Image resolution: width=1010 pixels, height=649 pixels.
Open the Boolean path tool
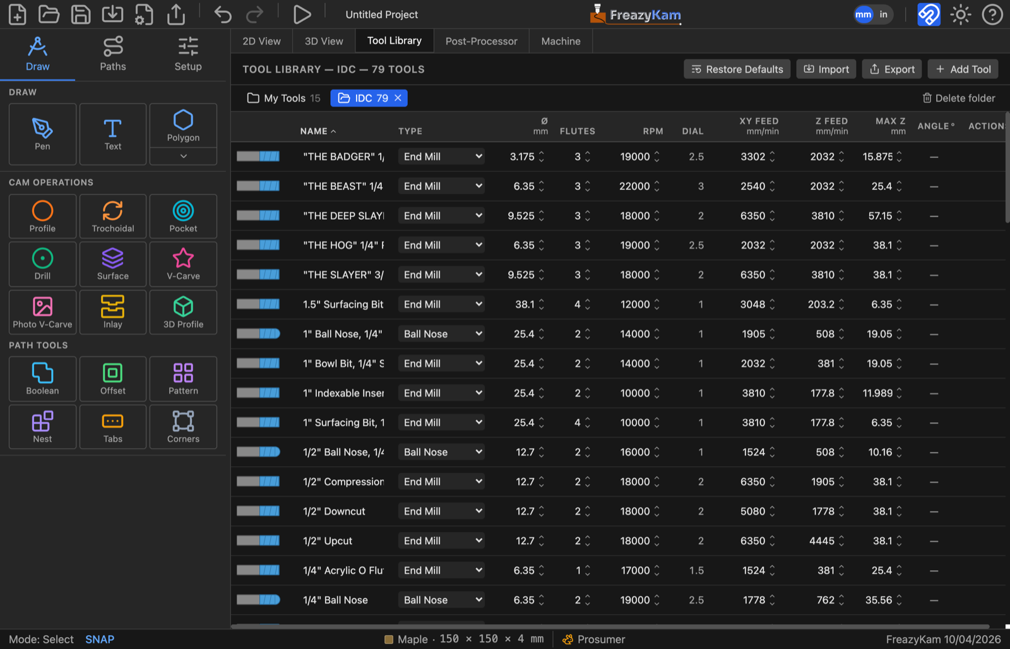pos(42,379)
